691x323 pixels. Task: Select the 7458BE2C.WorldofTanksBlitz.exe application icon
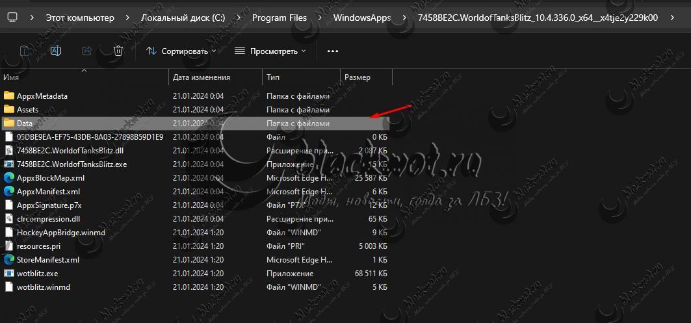(x=9, y=164)
